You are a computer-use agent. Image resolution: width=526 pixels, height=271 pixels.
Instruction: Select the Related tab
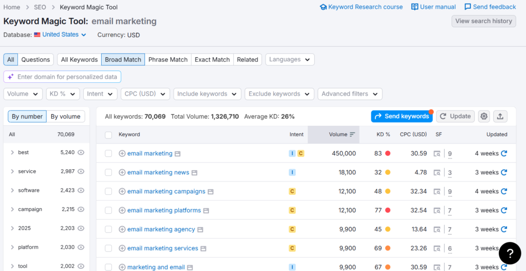[x=248, y=60]
